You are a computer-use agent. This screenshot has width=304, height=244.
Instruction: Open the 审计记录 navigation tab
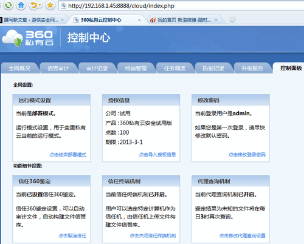(97, 69)
